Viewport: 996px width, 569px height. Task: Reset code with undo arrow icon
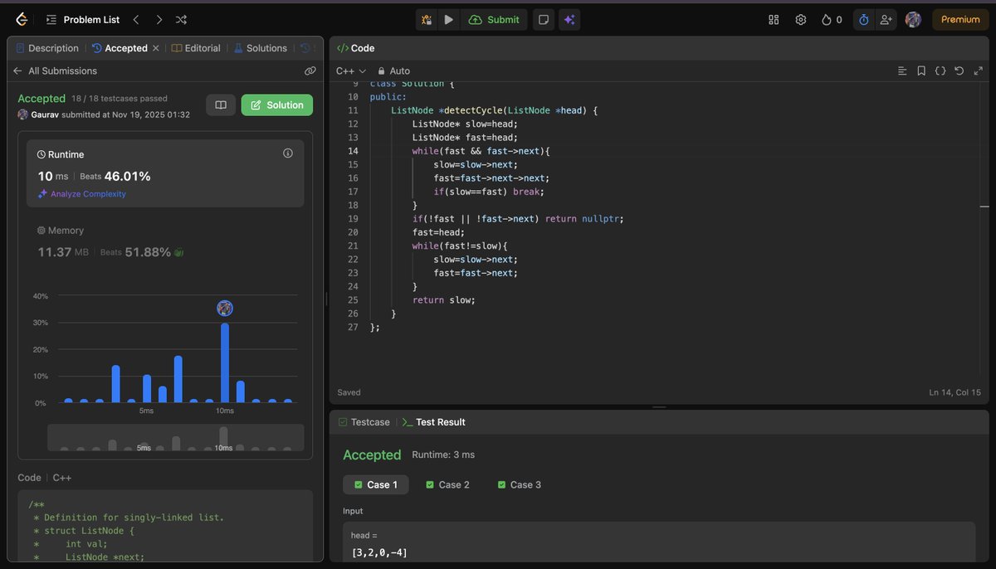(x=959, y=71)
